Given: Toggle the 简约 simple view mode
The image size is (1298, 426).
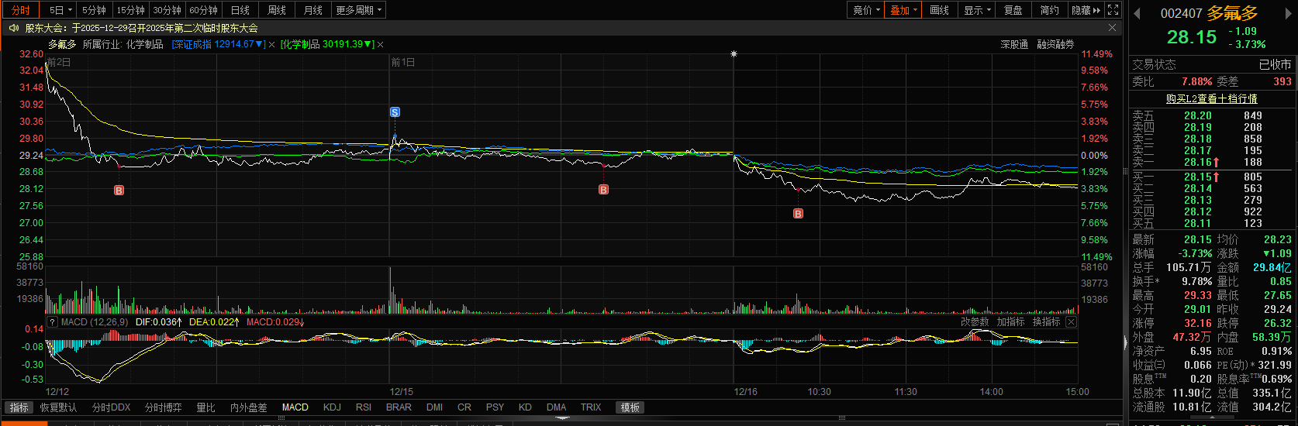Looking at the screenshot, I should [1049, 10].
